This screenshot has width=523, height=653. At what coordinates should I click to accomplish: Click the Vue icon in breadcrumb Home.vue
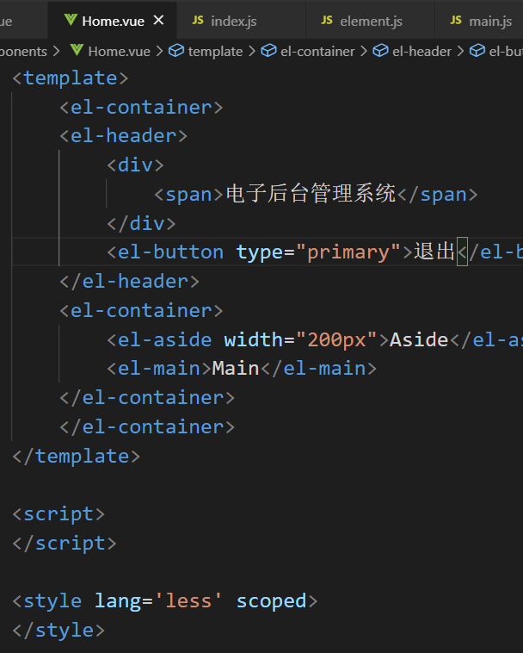77,50
